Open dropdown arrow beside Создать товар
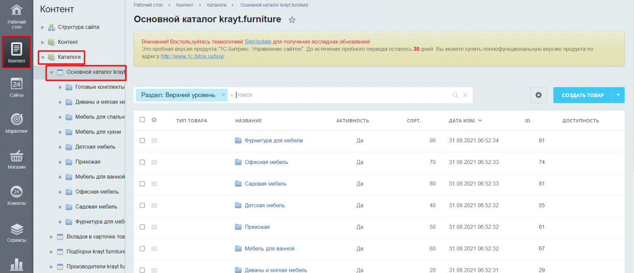This screenshot has width=634, height=273. click(x=618, y=95)
